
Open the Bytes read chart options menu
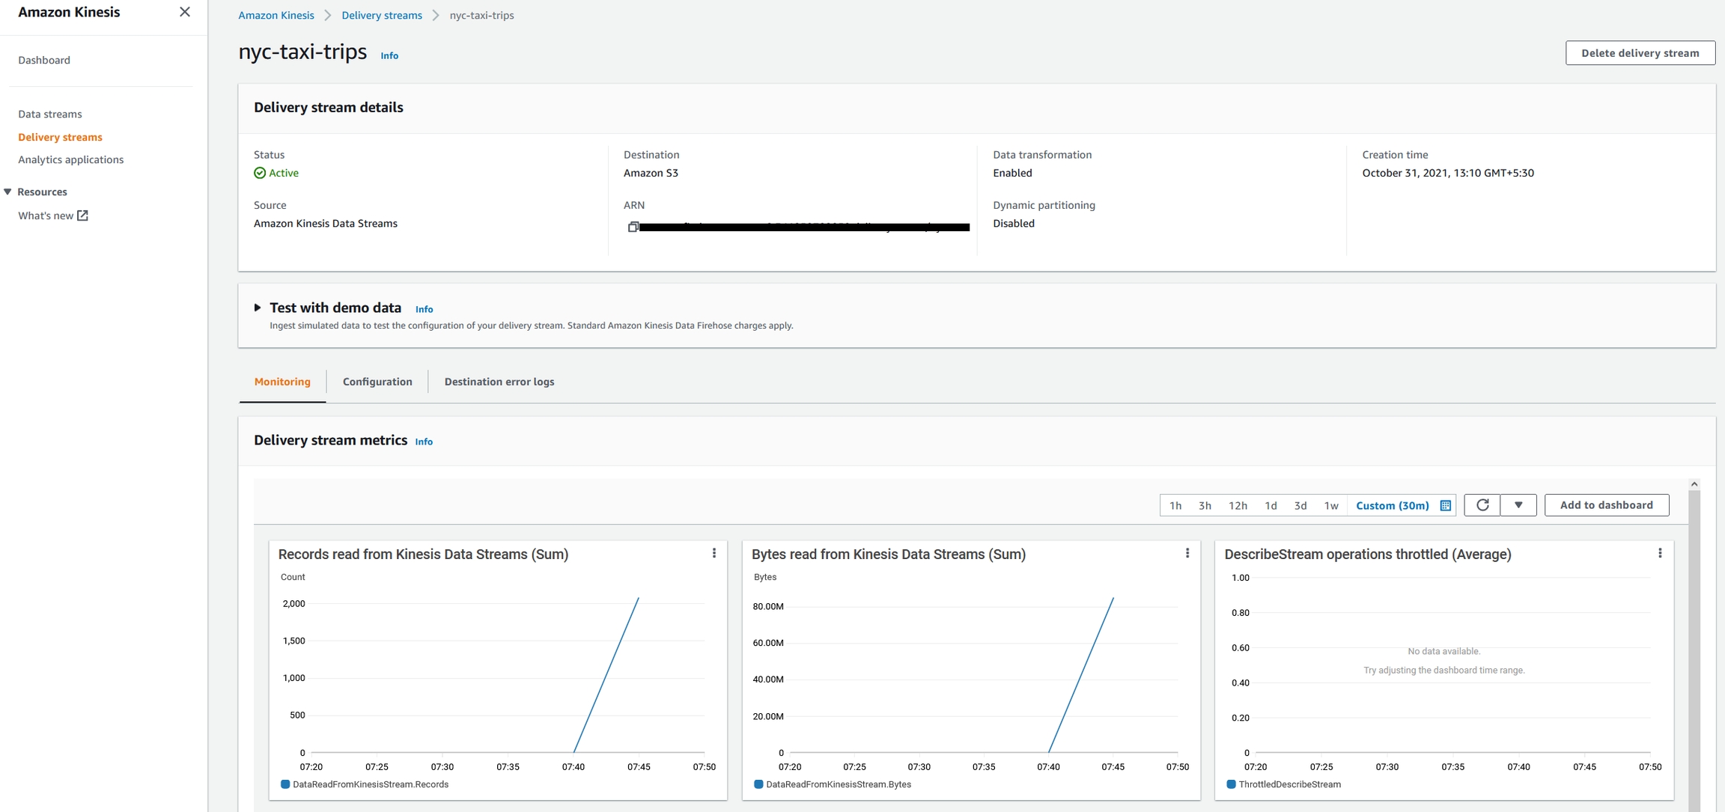(x=1187, y=553)
